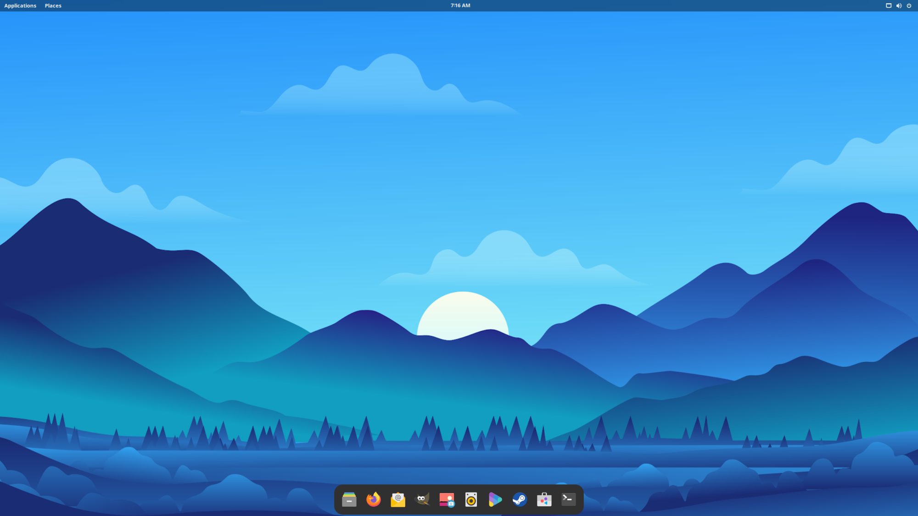This screenshot has height=516, width=918.
Task: Launch GIMP image editor from dock
Action: tap(422, 499)
